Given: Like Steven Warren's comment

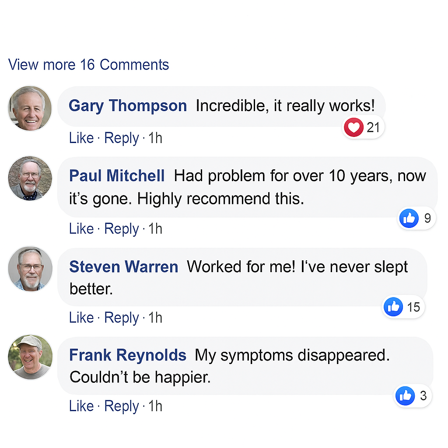Looking at the screenshot, I should tap(81, 318).
